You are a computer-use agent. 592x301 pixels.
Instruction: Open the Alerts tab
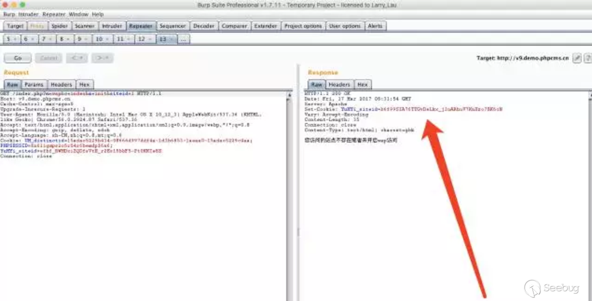tap(375, 26)
